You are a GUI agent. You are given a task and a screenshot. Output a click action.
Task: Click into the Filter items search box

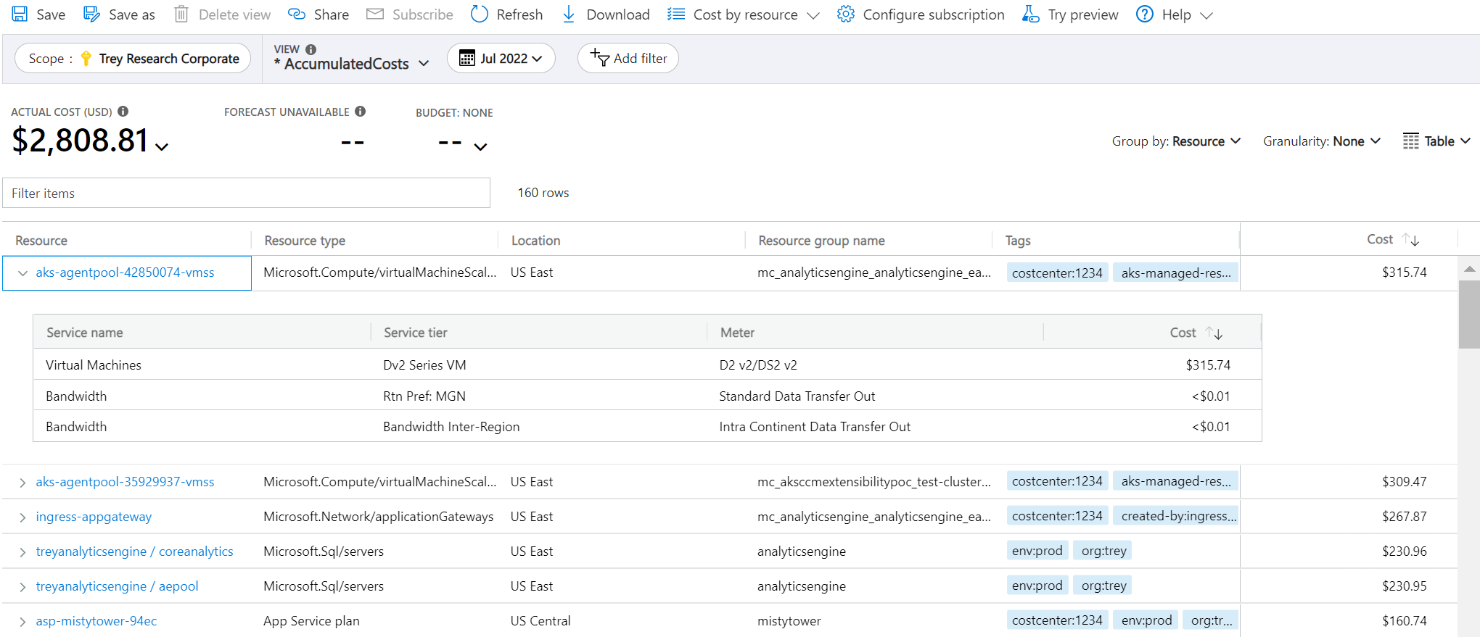pos(246,193)
